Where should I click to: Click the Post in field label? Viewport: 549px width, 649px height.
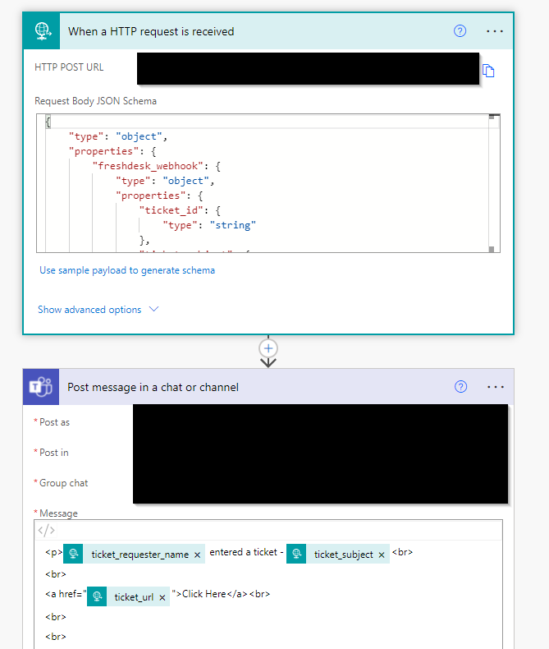[53, 453]
